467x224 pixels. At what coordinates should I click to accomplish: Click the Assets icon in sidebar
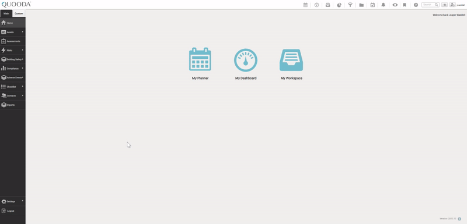[x=4, y=32]
